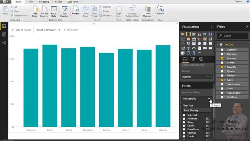Open the Format paint roller tab
The image size is (250, 141).
point(193,59)
